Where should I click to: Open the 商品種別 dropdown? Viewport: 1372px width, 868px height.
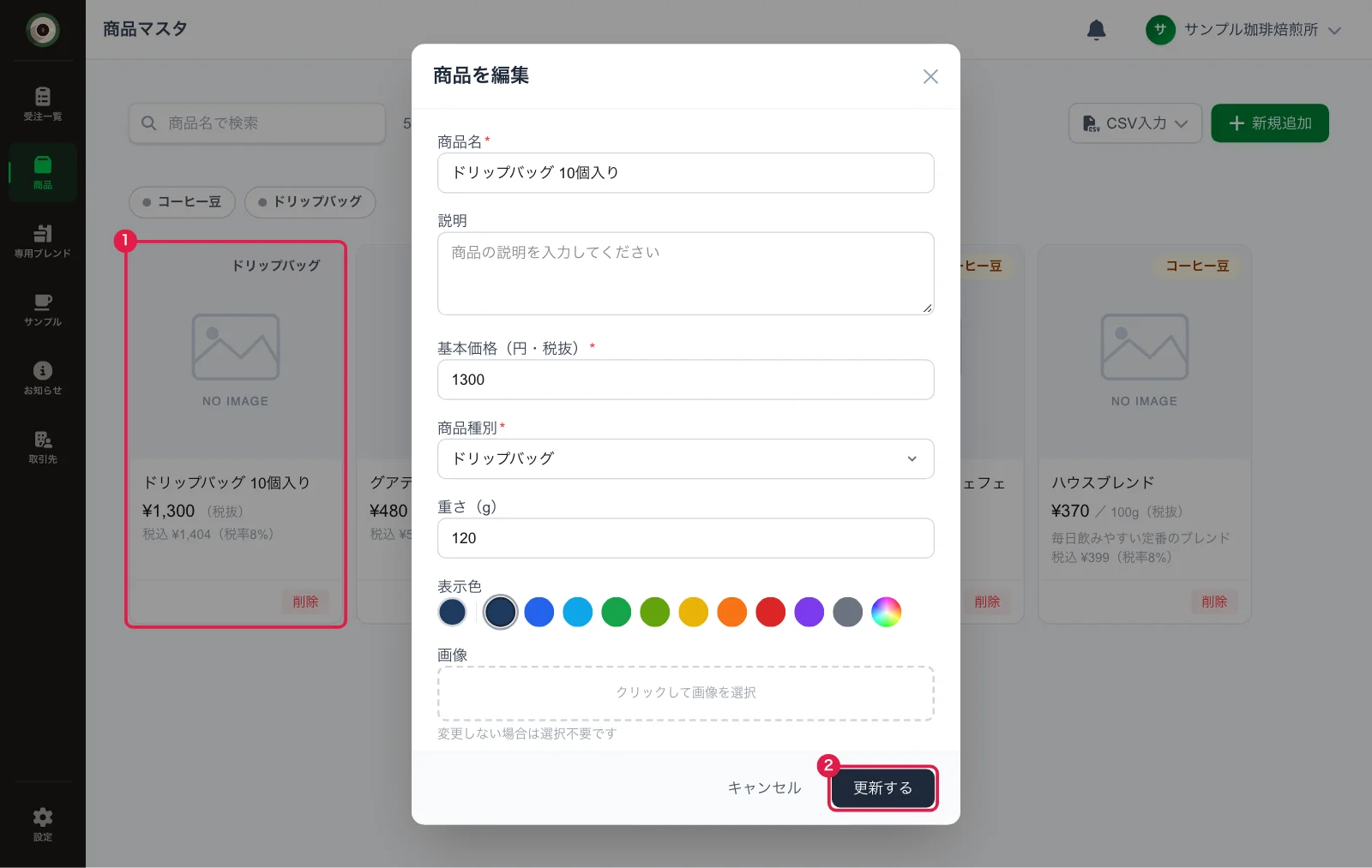pos(685,458)
